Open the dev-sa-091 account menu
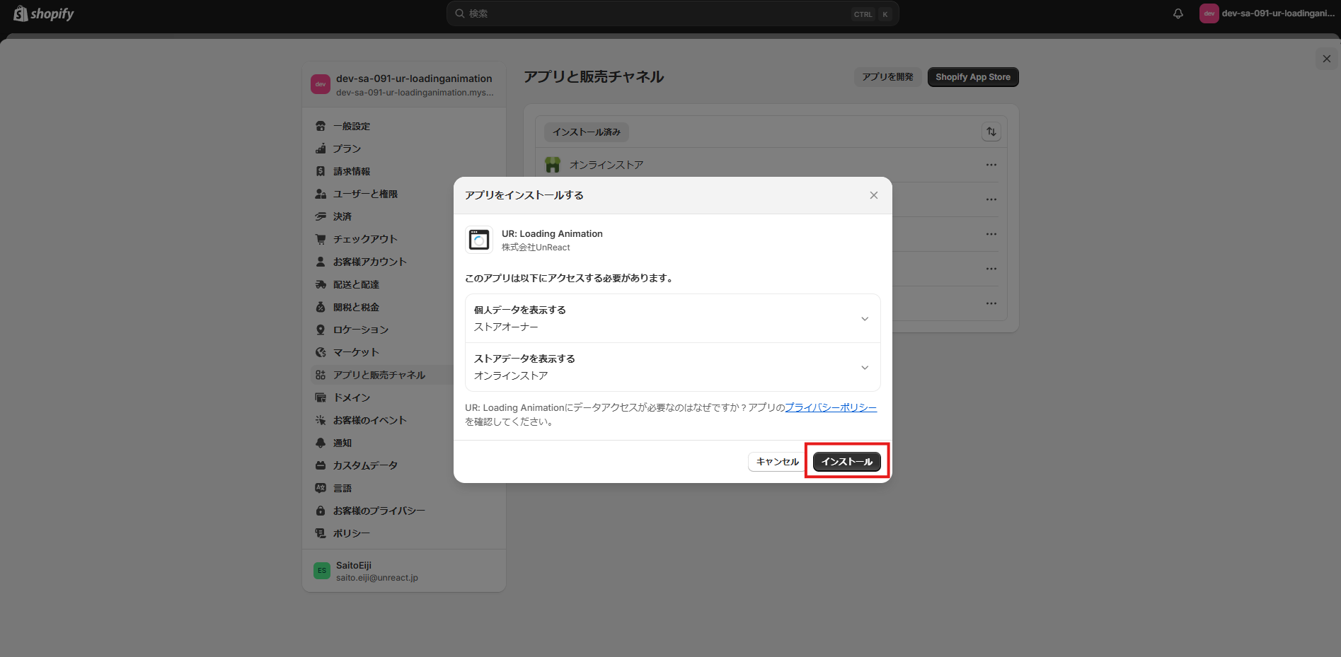This screenshot has width=1341, height=657. [1267, 13]
